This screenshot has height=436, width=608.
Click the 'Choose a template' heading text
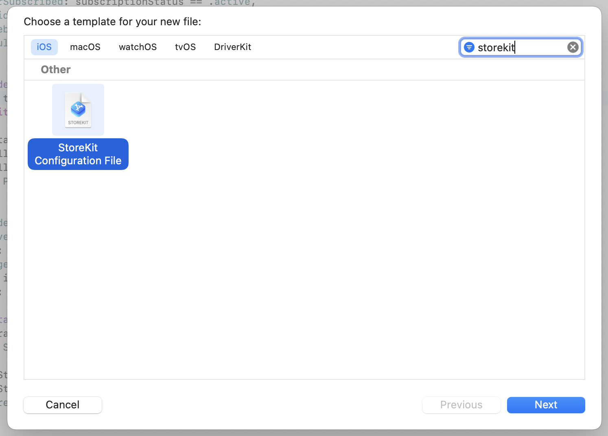point(112,22)
